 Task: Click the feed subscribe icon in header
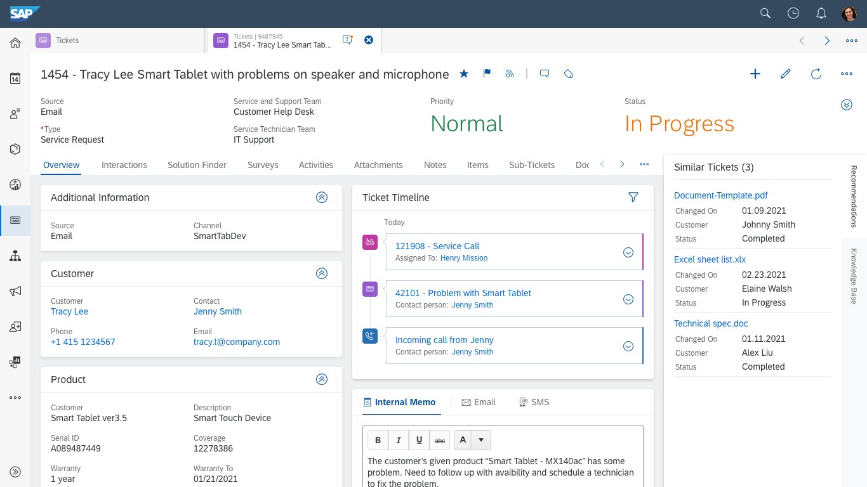pos(509,74)
